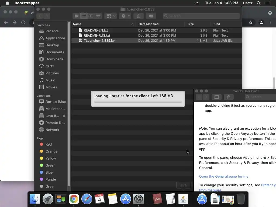Screen dimensions: 276x207
Task: Filter by the Green tag
Action: click(x=48, y=165)
